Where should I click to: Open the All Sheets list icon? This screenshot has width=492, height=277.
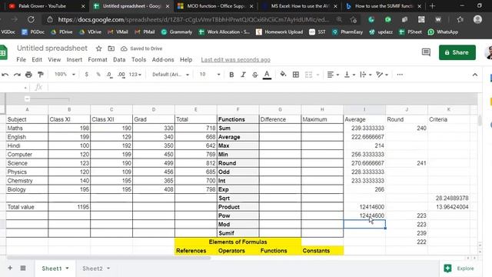point(23,268)
